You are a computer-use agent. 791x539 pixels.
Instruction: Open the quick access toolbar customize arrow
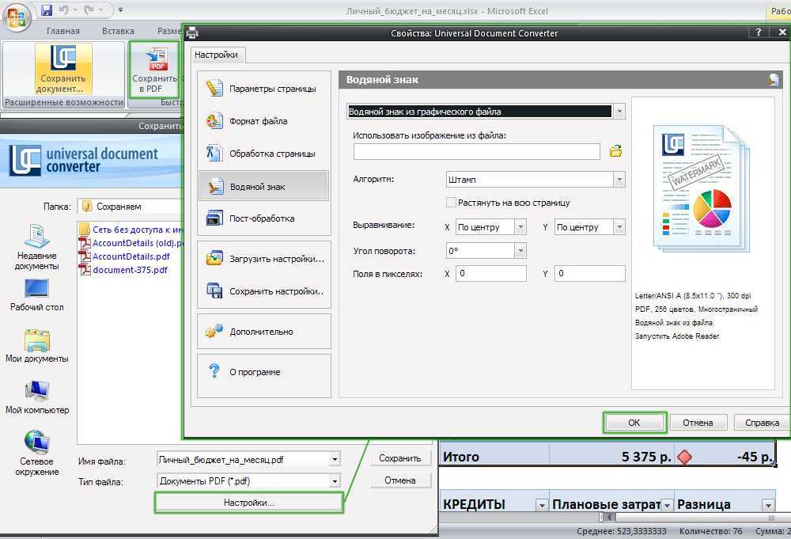pyautogui.click(x=120, y=9)
